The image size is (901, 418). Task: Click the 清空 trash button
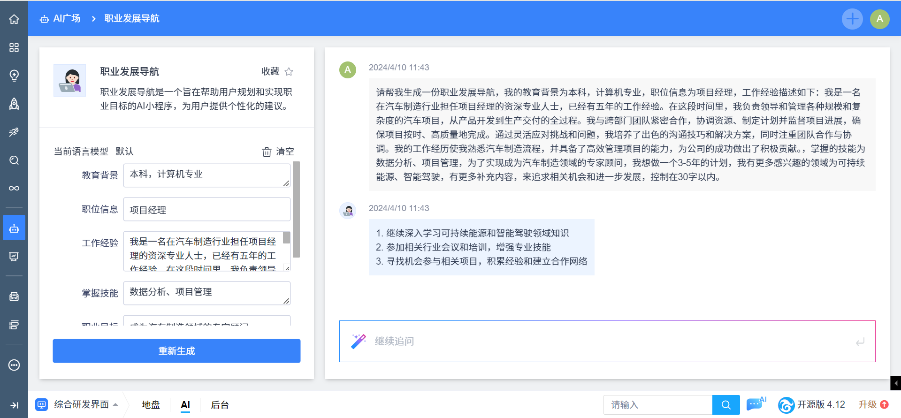tap(278, 152)
